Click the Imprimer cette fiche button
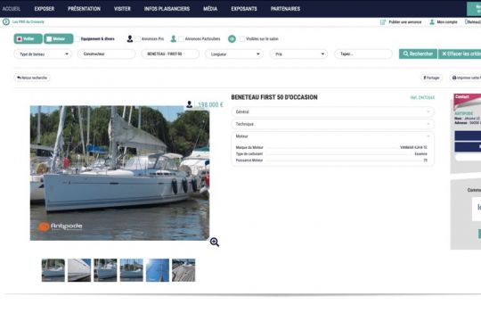The height and width of the screenshot is (321, 481). pyautogui.click(x=466, y=78)
